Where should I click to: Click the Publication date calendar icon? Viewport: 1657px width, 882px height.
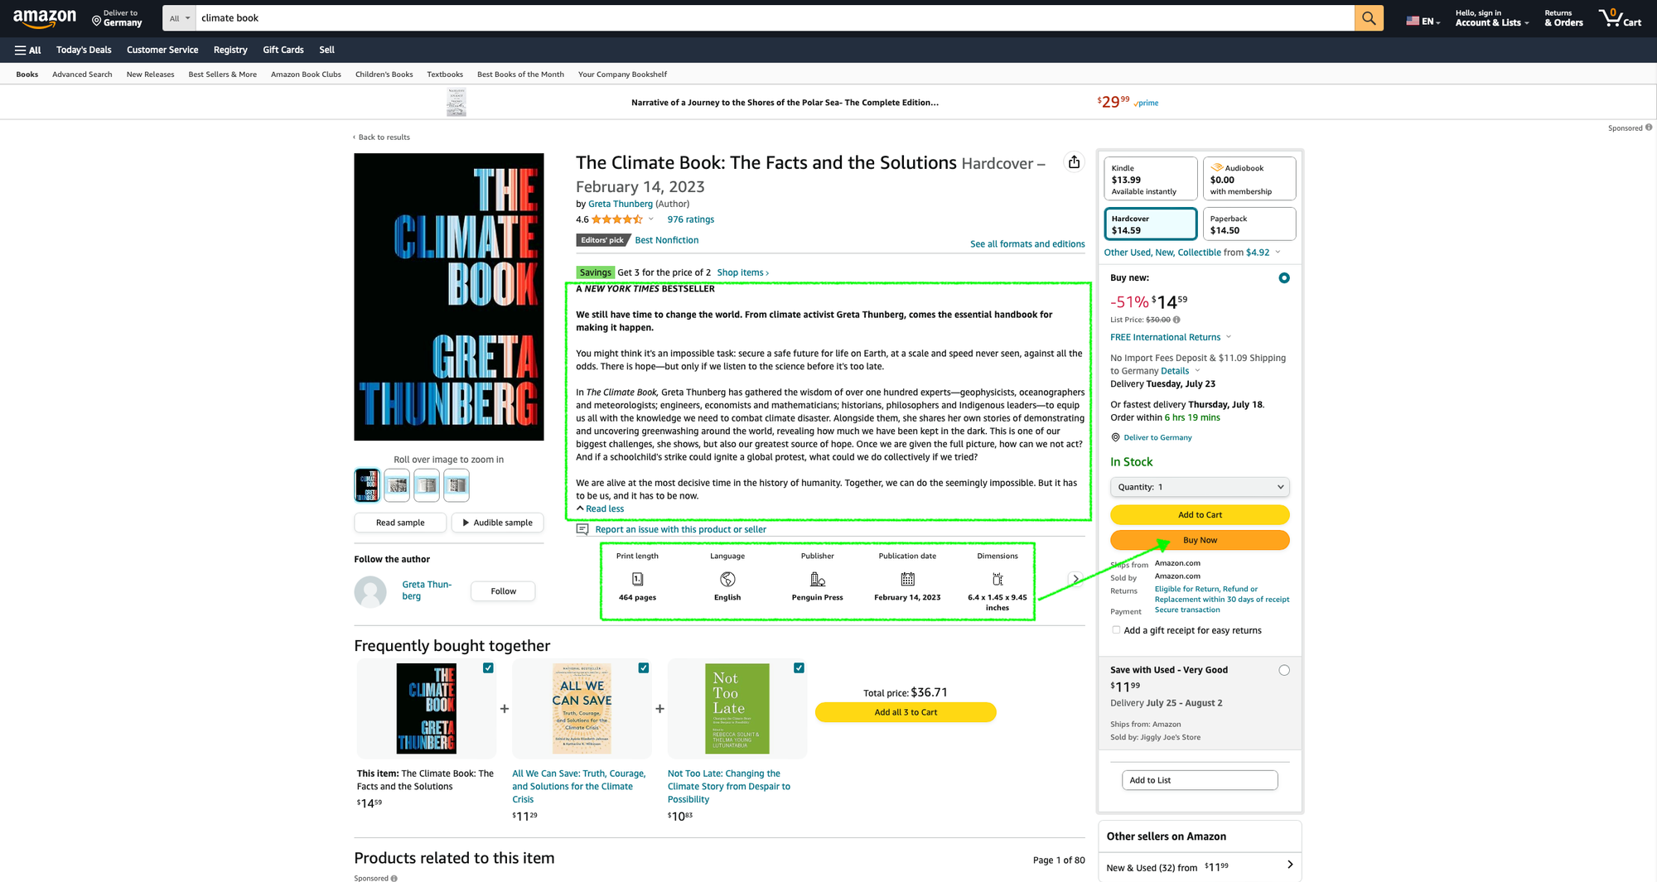907,579
